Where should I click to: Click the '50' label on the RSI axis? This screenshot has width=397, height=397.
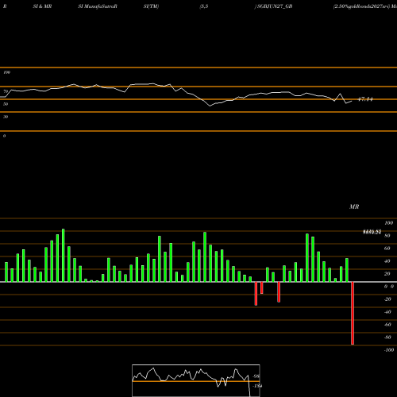6,104
